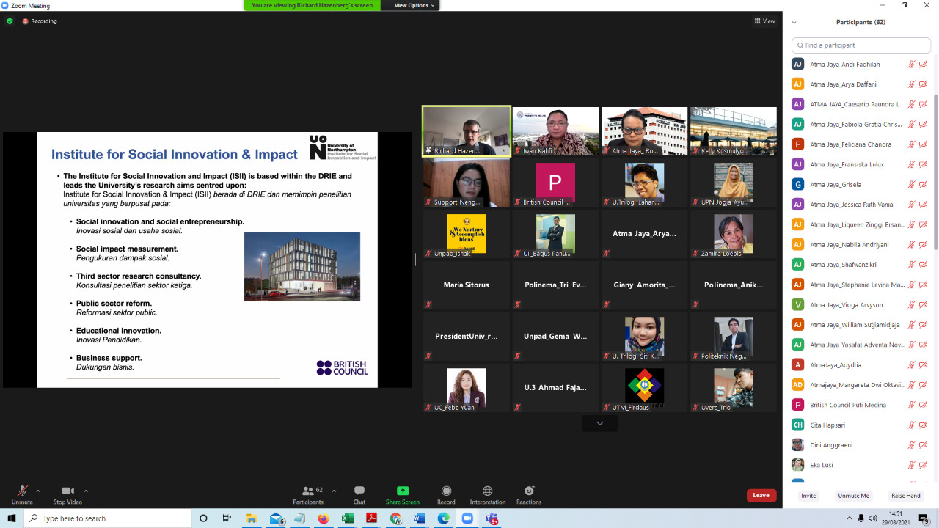939x528 pixels.
Task: Select Richard Hazenberg video thumbnail
Action: tap(467, 131)
